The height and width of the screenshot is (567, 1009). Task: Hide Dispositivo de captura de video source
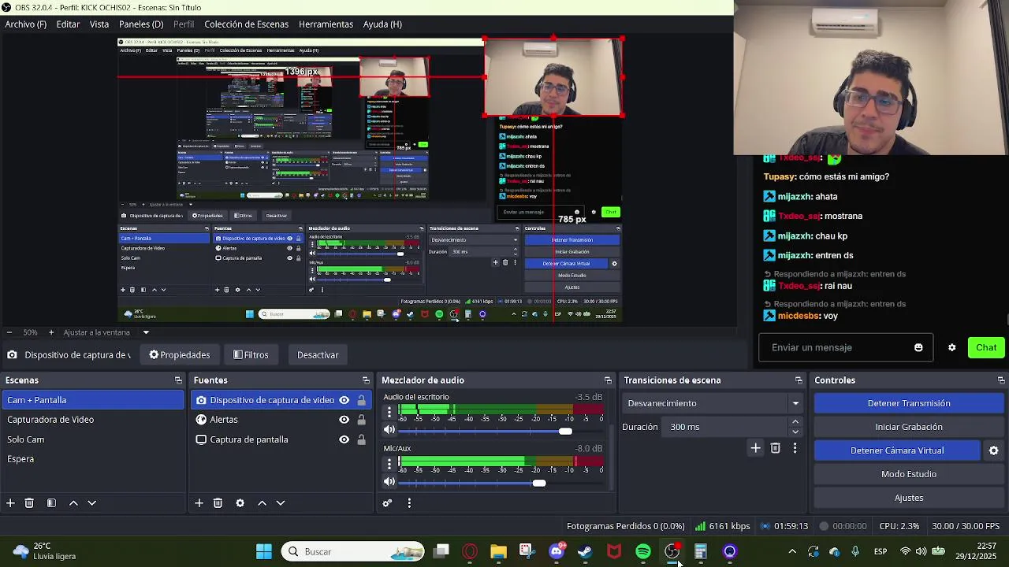point(344,400)
